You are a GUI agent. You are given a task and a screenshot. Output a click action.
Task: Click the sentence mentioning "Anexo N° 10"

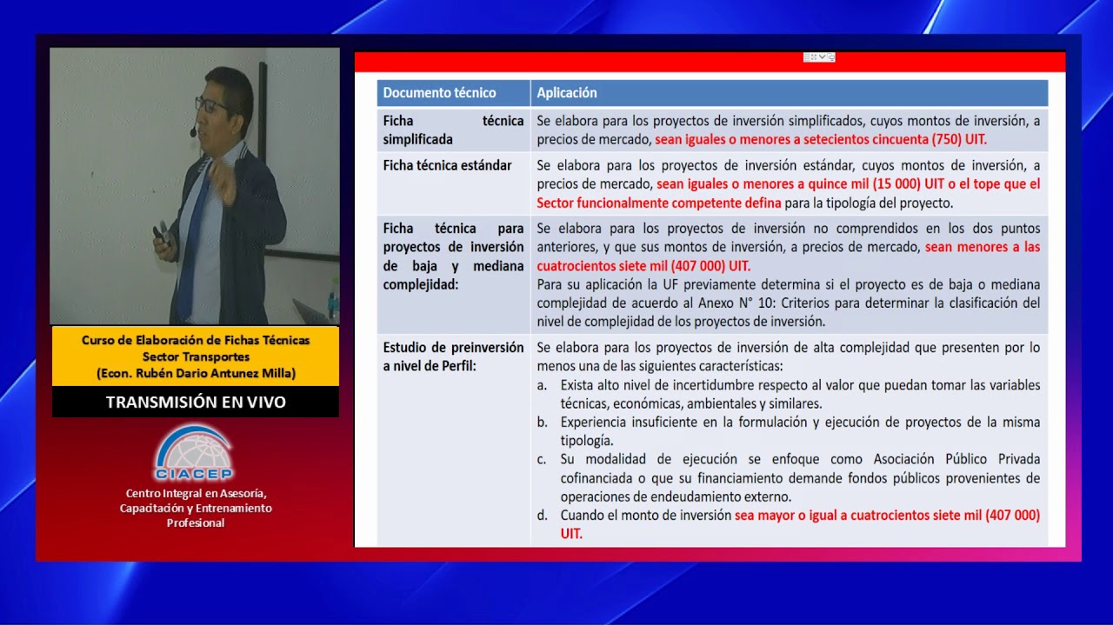(788, 303)
